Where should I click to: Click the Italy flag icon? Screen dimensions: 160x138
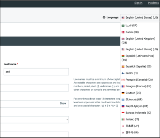click(123, 119)
